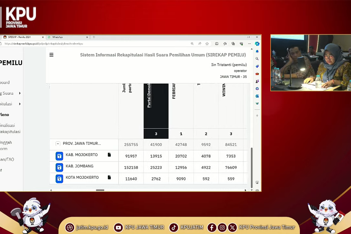The image size is (351, 234).
Task: Click the save icon for KAB. MOJOKERTO
Action: [59, 156]
